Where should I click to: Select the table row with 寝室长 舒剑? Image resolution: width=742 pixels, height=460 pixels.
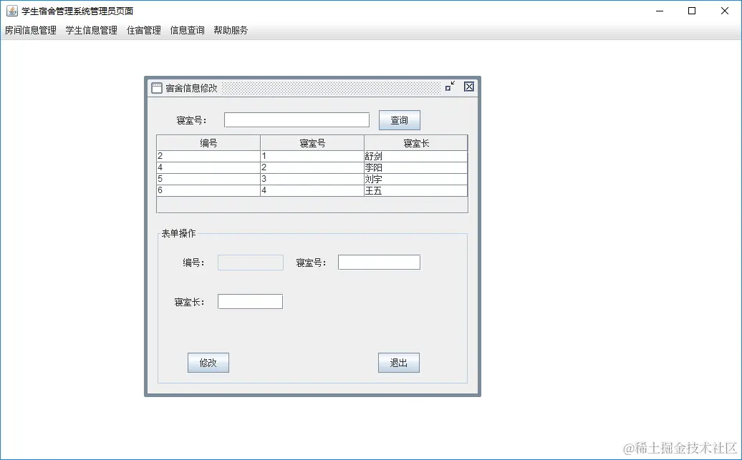tap(311, 155)
